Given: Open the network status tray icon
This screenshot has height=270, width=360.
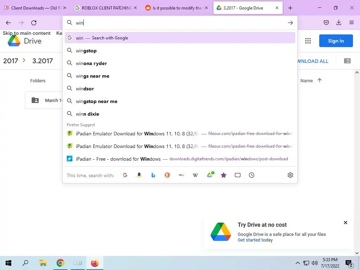Looking at the screenshot, I should coord(306,263).
